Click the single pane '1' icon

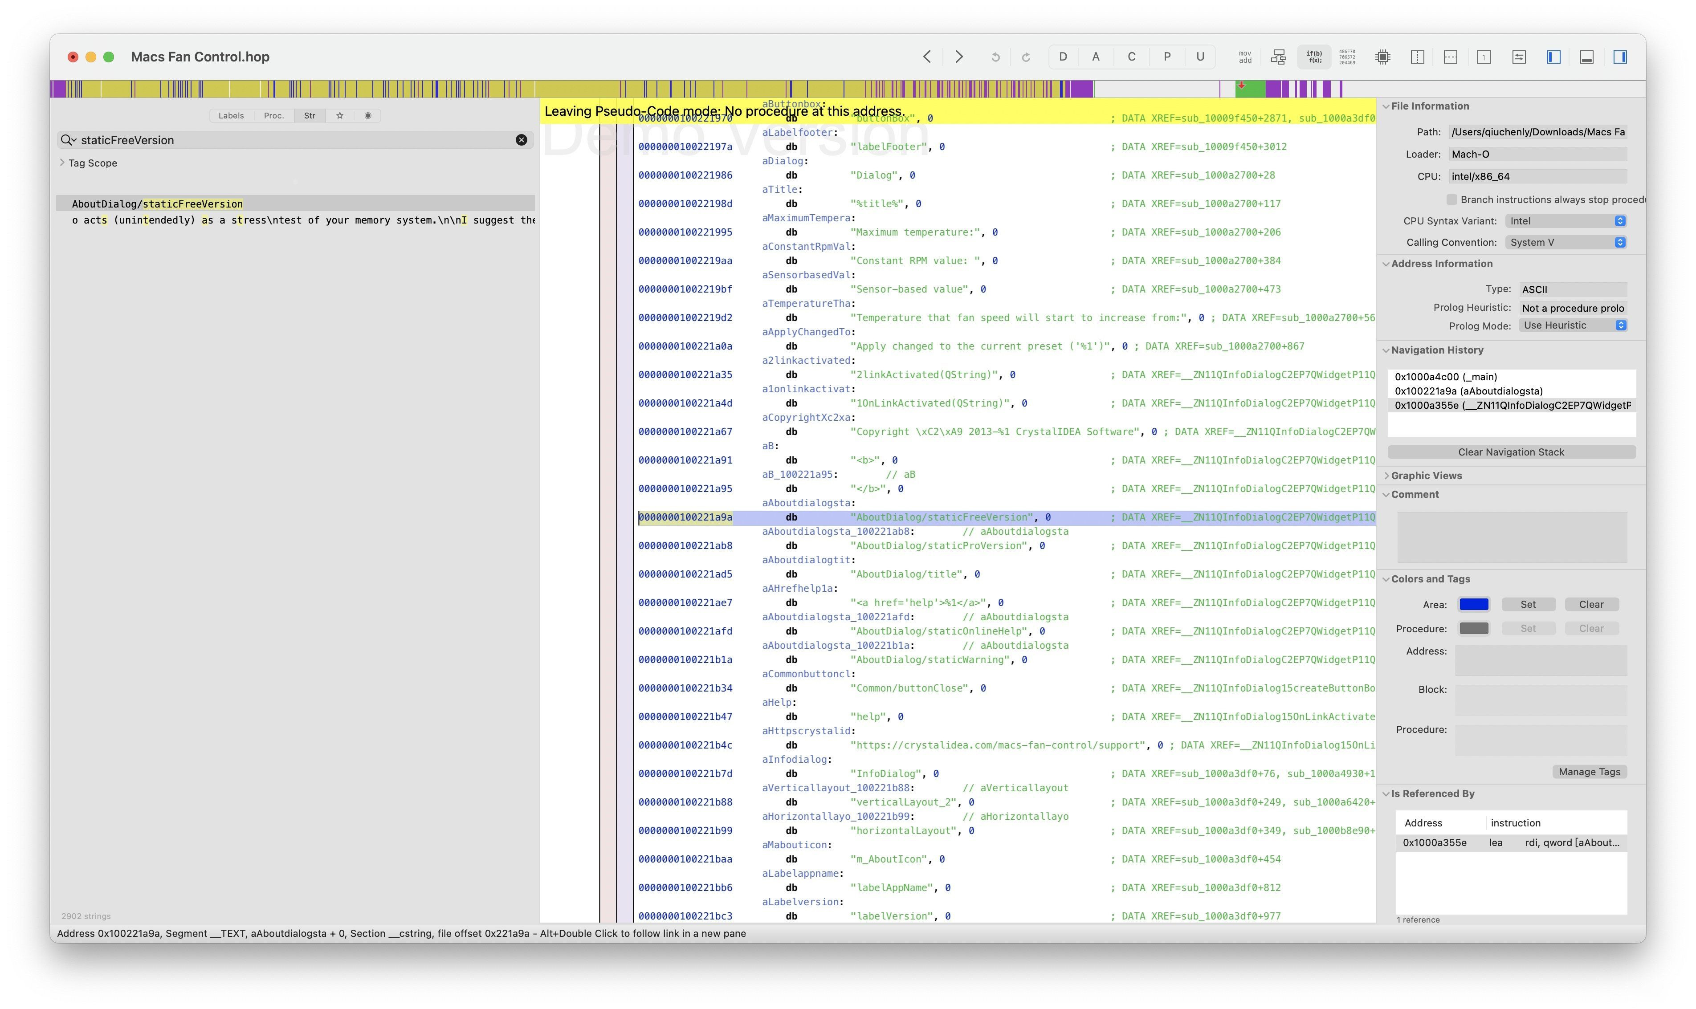(x=1484, y=57)
